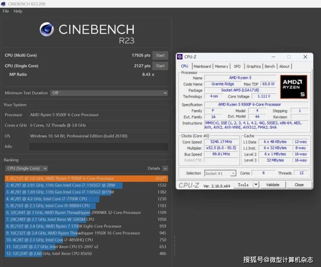Viewport: 321px width, 267px height.
Task: Click the Cinebench logo sphere icon
Action: click(47, 29)
